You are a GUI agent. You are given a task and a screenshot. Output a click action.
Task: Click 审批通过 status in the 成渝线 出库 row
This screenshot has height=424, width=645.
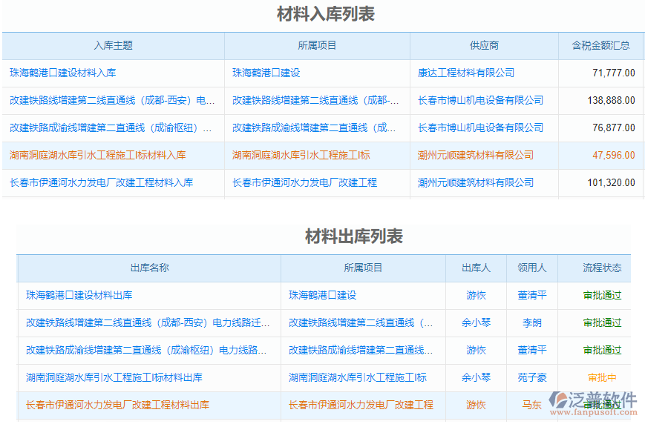pos(602,351)
